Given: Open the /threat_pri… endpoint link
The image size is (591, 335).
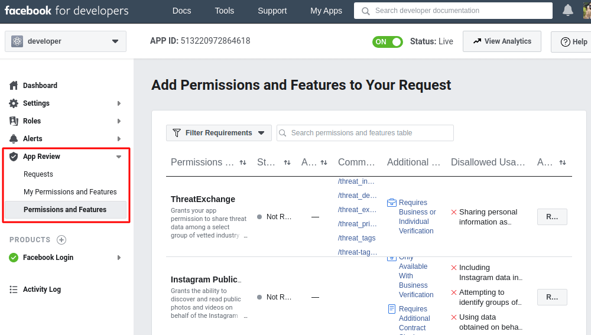Looking at the screenshot, I should coord(358,224).
